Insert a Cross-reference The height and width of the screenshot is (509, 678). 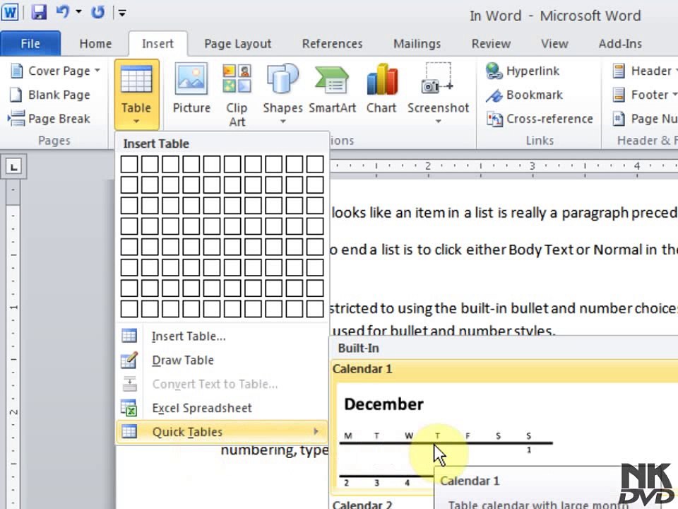539,119
